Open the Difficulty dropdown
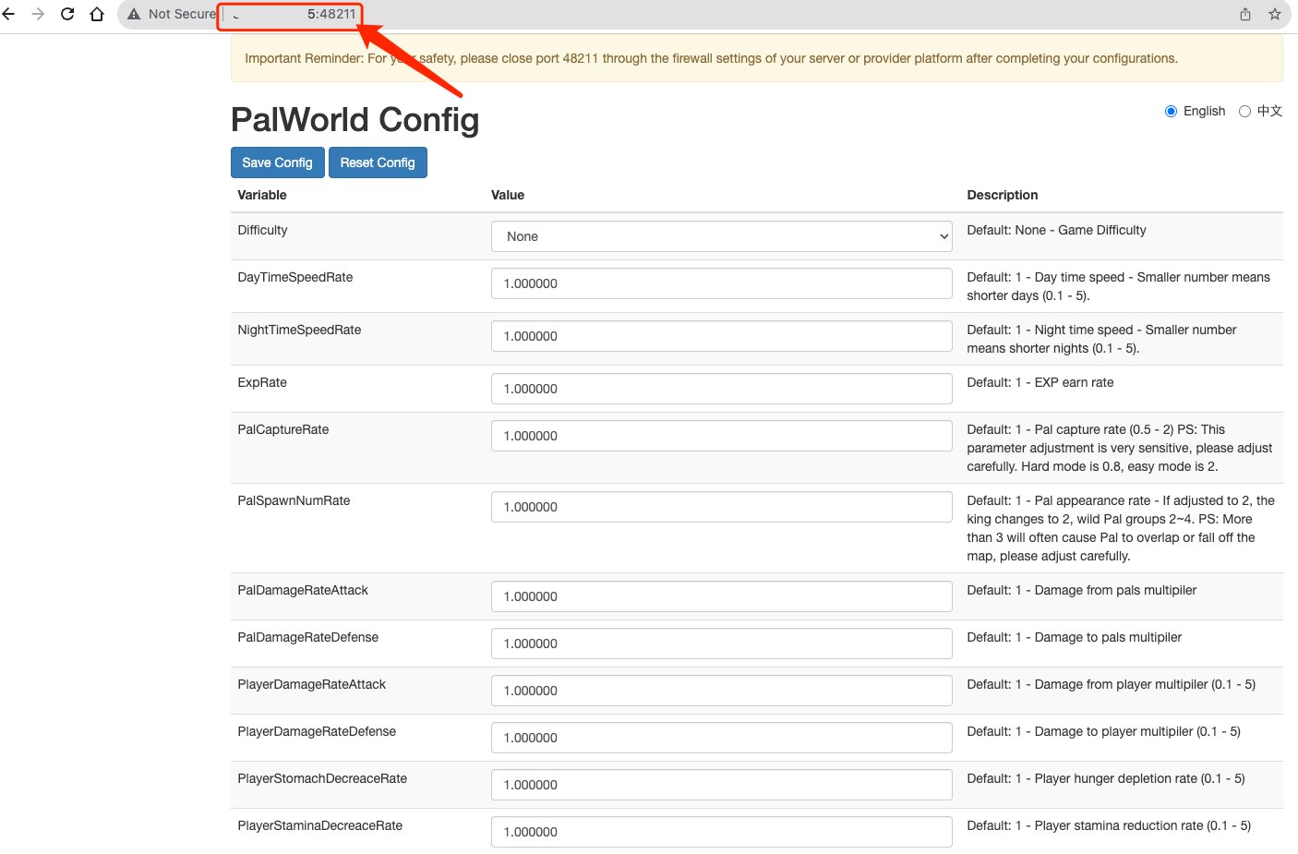Screen dimensions: 1298x854 pos(721,236)
